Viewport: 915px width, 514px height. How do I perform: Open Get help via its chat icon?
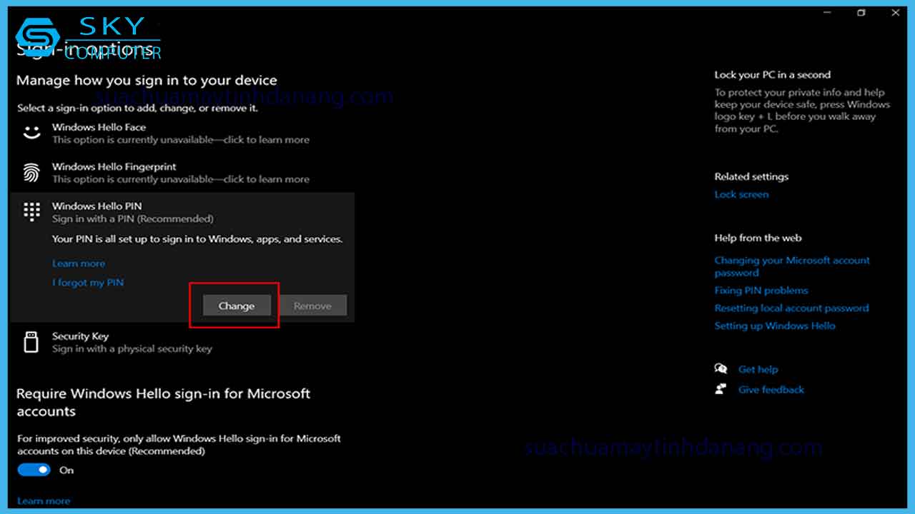[x=721, y=368]
